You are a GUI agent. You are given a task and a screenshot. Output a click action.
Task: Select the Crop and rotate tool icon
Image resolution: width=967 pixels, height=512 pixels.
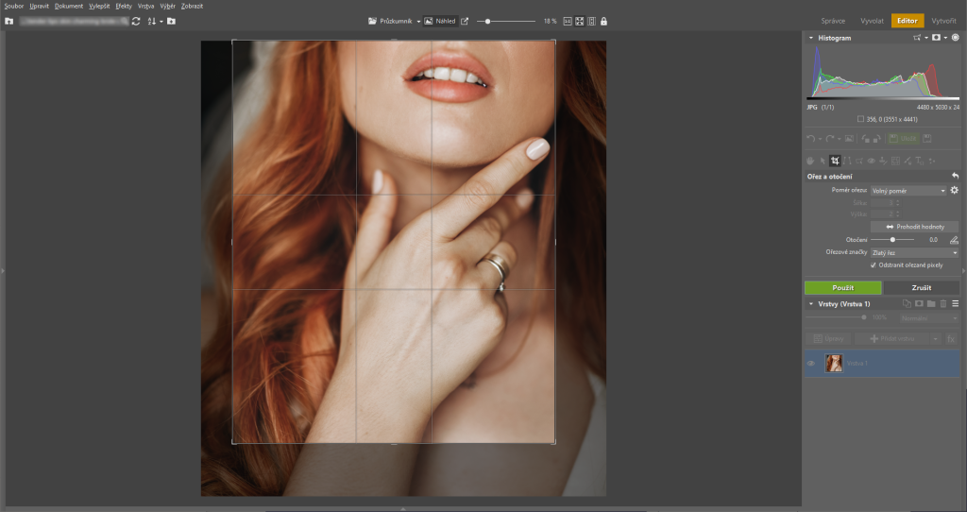(x=835, y=161)
